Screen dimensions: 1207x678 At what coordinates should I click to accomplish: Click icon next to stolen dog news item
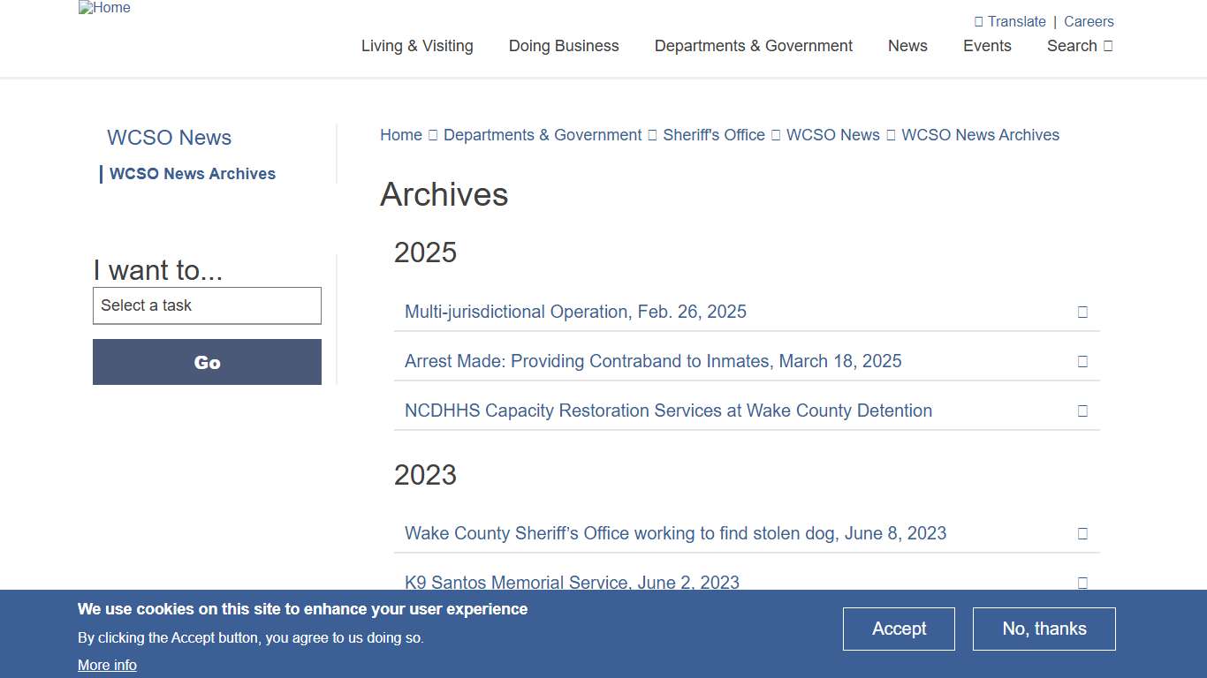(x=1082, y=533)
